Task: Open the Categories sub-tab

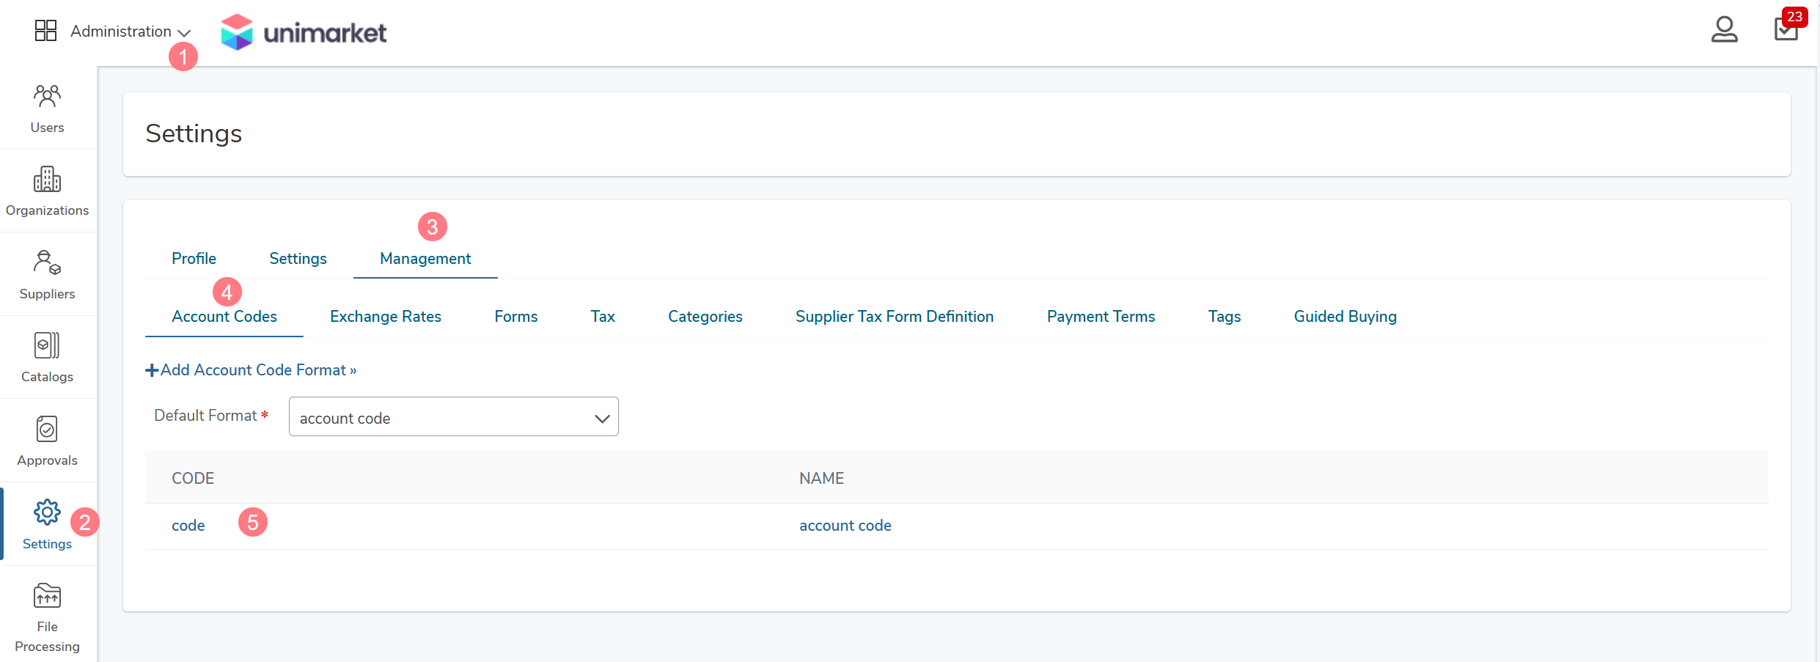Action: click(x=705, y=316)
